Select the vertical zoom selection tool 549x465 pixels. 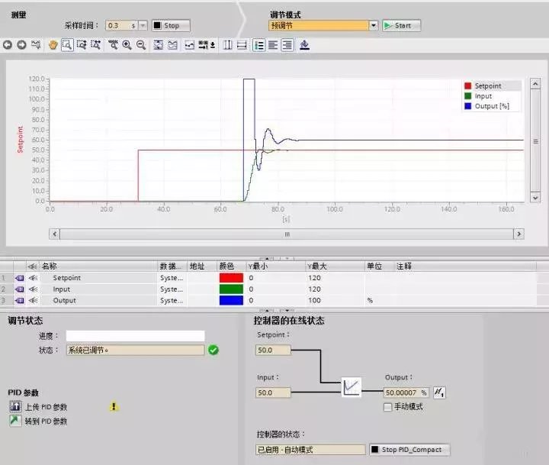point(82,45)
